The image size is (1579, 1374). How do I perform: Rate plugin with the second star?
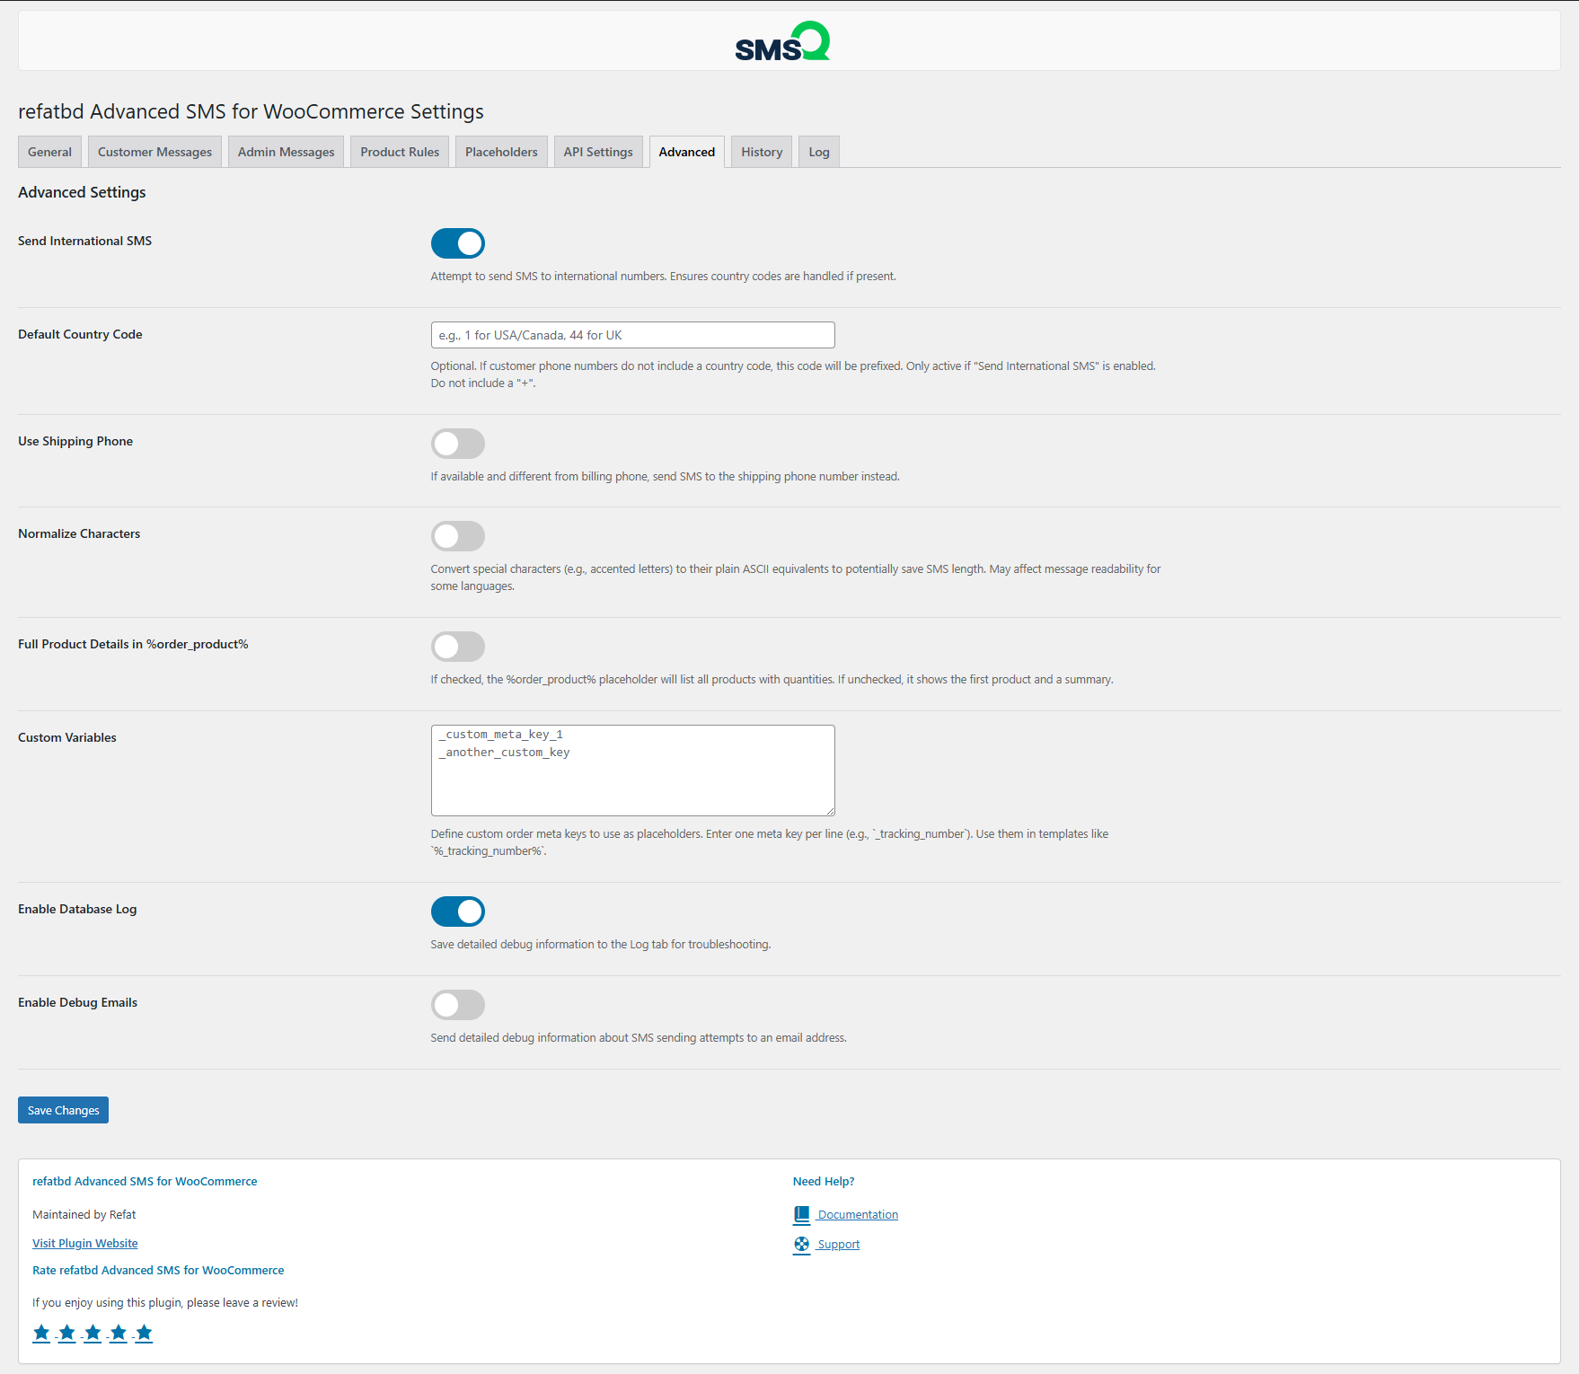[x=66, y=1333]
